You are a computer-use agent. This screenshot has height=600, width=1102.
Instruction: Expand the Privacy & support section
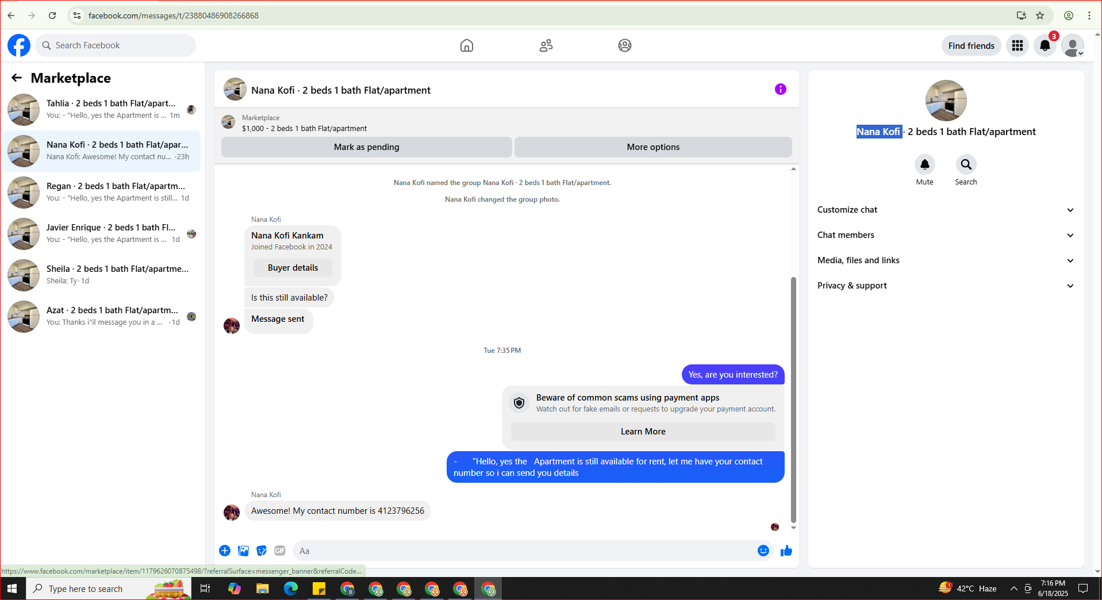tap(946, 286)
